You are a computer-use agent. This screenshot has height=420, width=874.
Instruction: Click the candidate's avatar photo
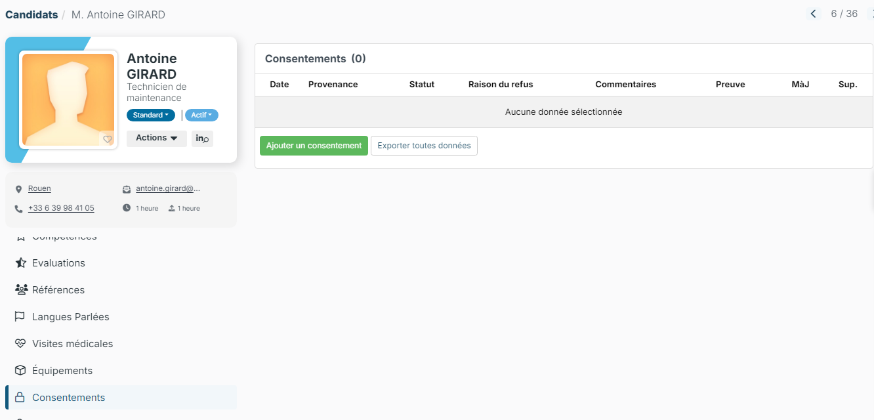point(68,100)
